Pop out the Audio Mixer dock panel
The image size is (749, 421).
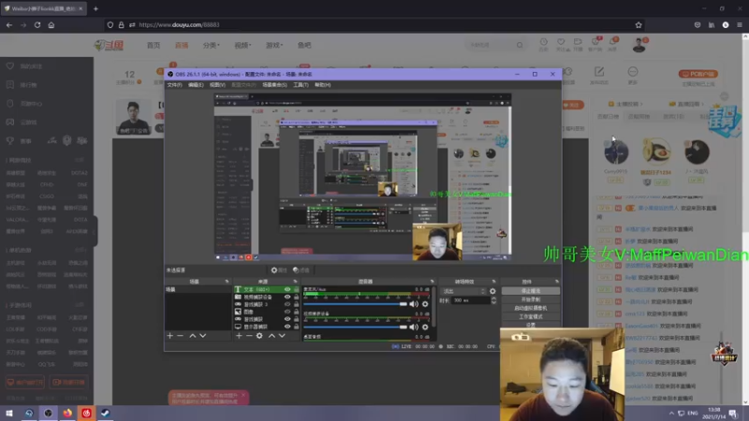pyautogui.click(x=432, y=282)
